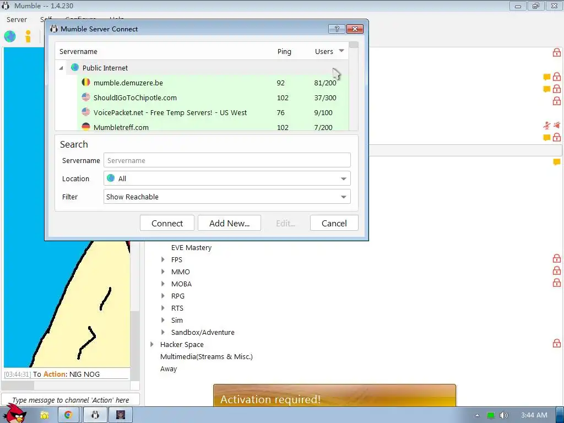Click the German flag beside Mumbletreff.com
The height and width of the screenshot is (423, 564).
[x=85, y=126]
